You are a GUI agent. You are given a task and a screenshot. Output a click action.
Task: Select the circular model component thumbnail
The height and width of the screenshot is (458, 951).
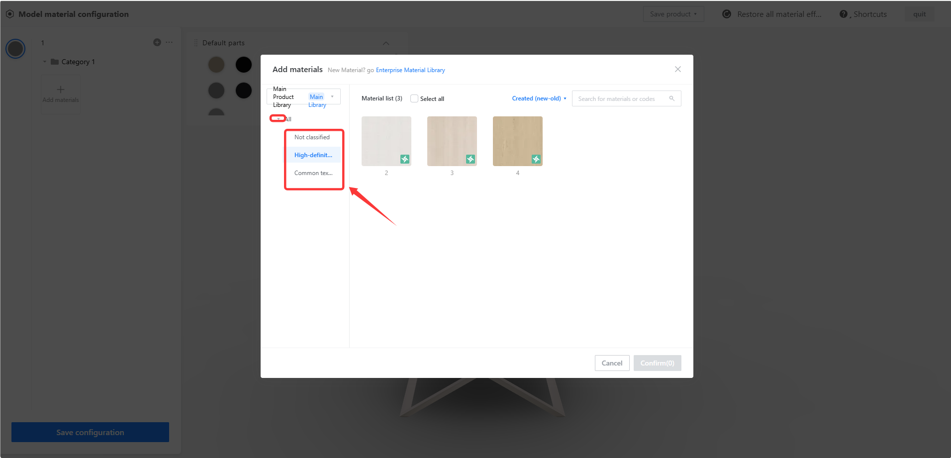[x=15, y=49]
